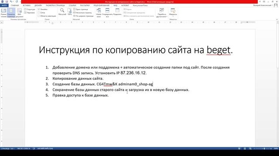Open the Home (ГЛАВНАЯ) tab
Viewport: 279px width, 156px height.
tap(14, 6)
